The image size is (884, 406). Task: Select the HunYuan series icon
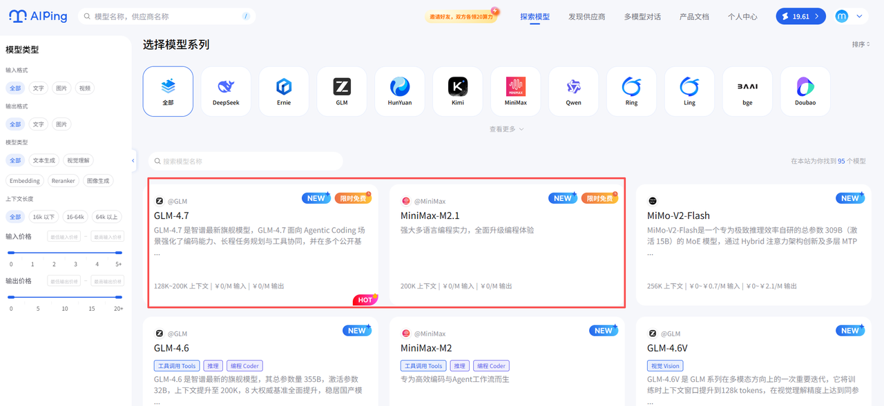tap(400, 91)
